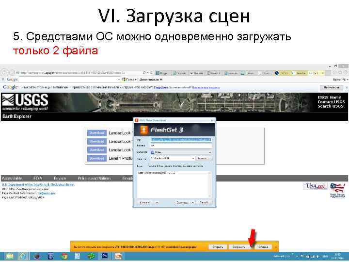Select the first browser tab
The image size is (349, 262).
click(x=163, y=73)
